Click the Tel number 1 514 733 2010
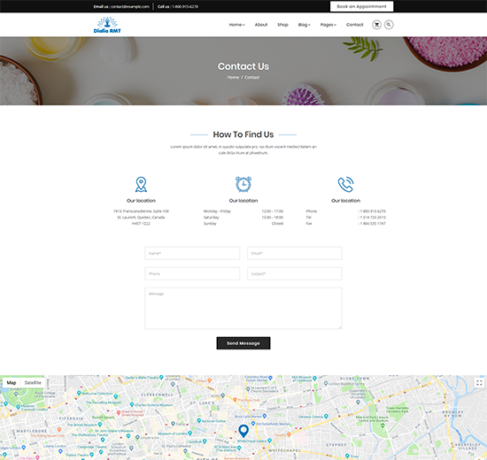 [373, 218]
